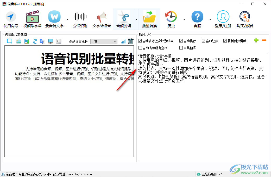Open the 历史 history panel
Viewport: 271px width, 177px height.
tap(171, 19)
